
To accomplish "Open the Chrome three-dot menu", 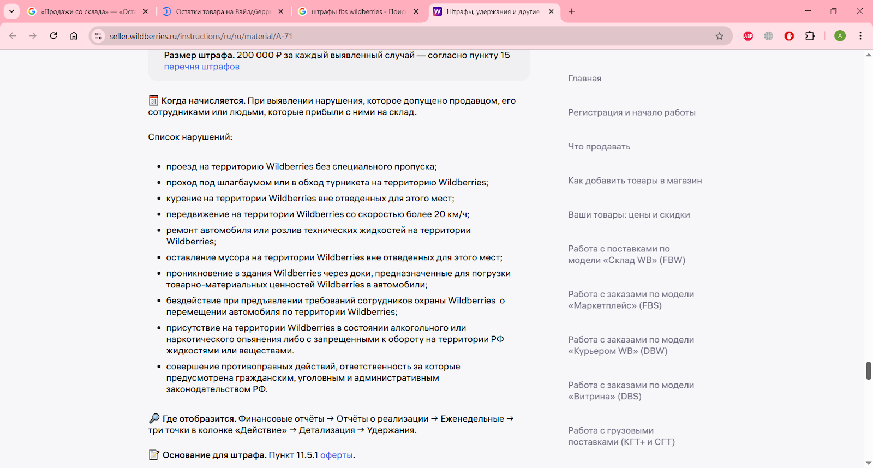I will click(860, 36).
